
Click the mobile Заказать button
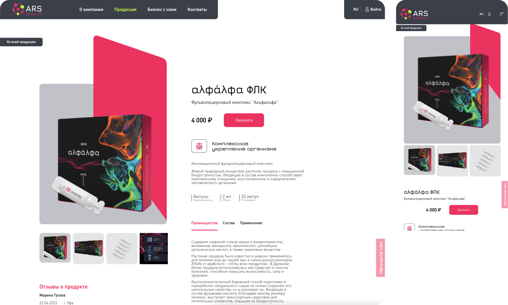[x=464, y=210]
